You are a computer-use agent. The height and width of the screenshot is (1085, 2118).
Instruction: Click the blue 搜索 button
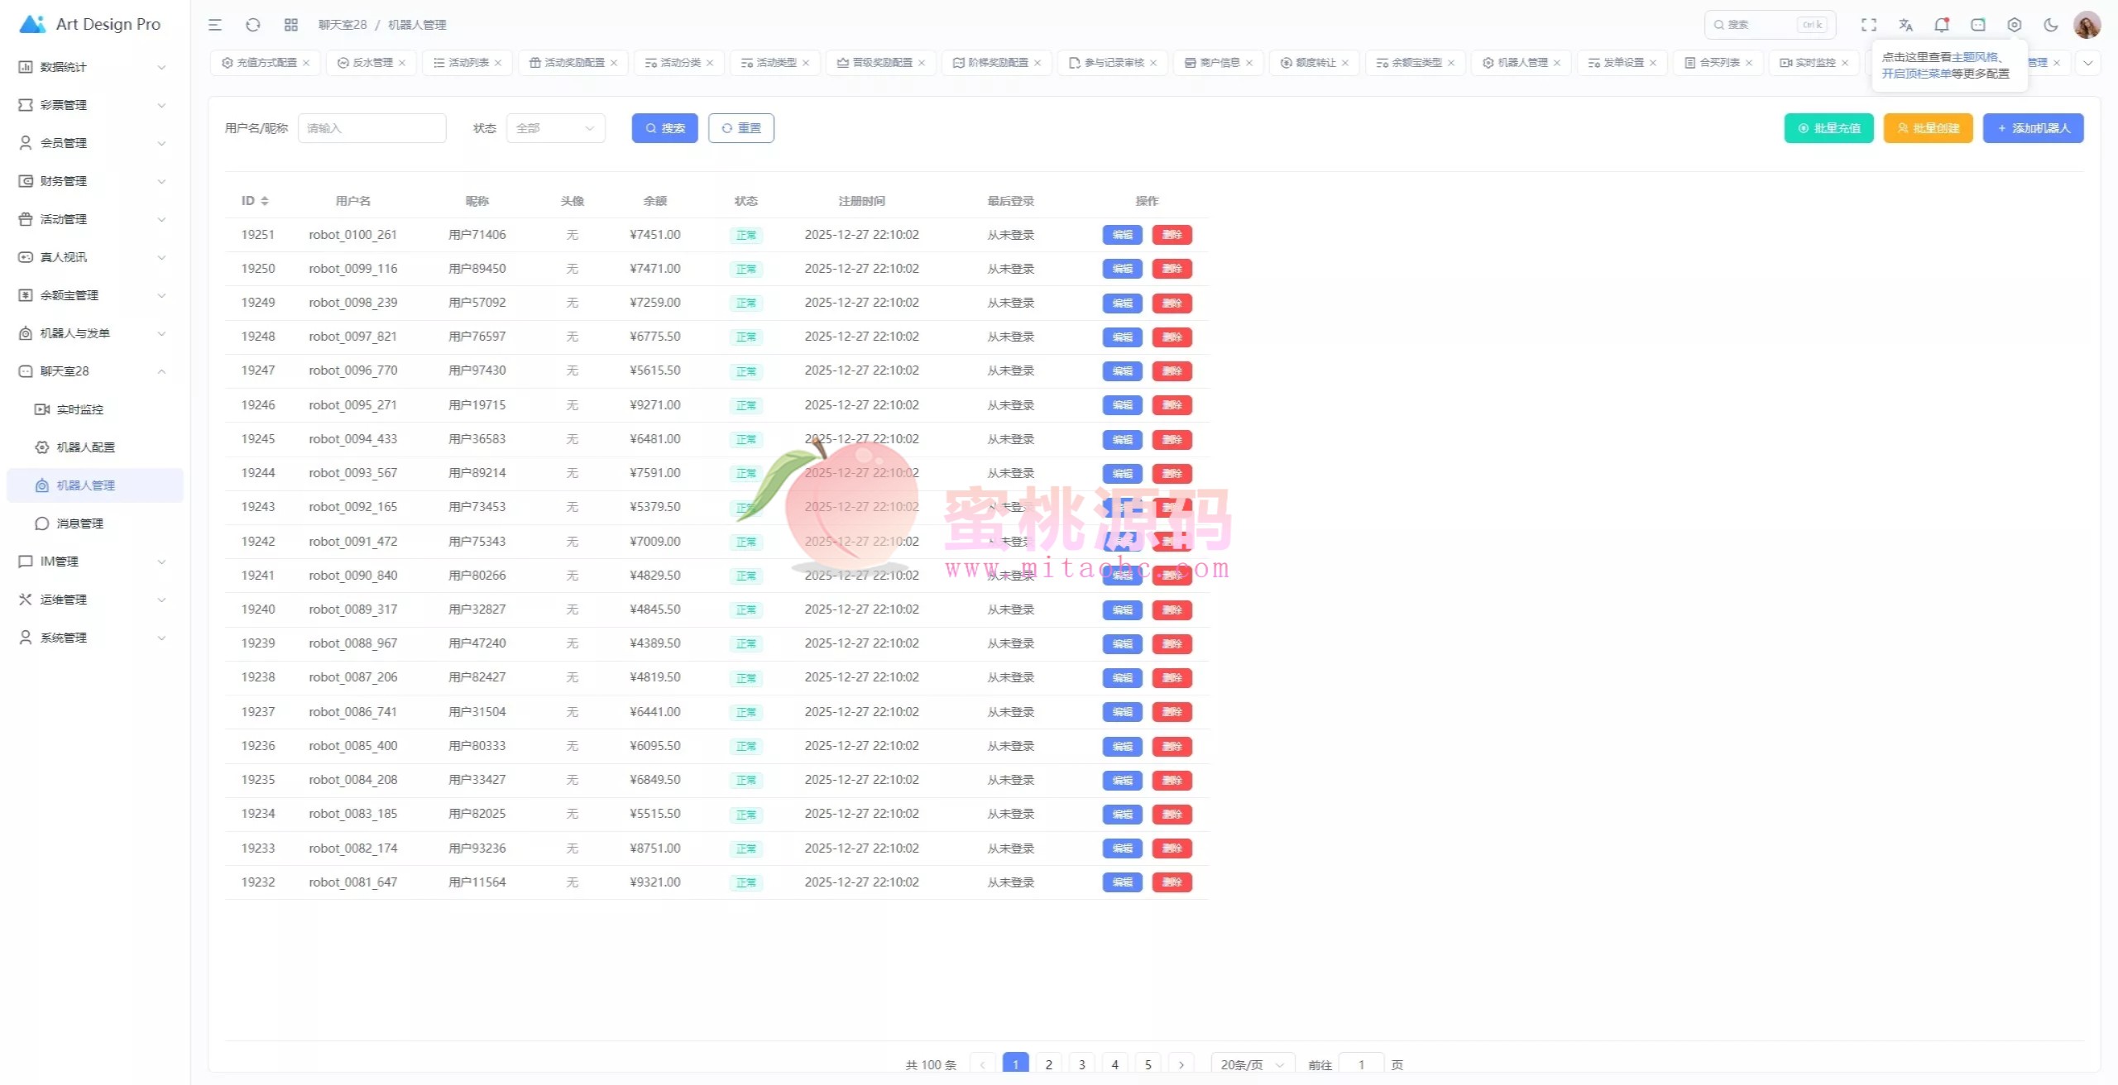664,128
